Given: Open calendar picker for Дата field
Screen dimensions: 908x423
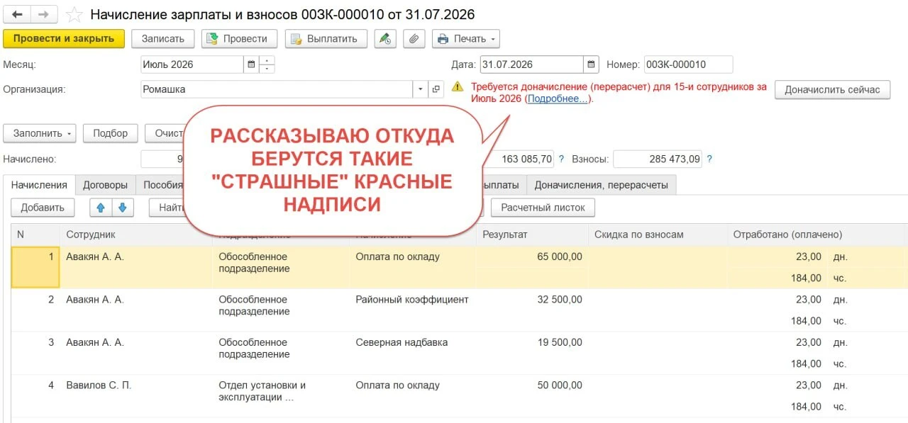Looking at the screenshot, I should pos(591,64).
